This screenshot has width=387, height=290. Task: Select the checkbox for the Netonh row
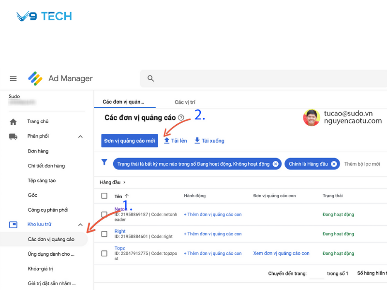coord(104,214)
